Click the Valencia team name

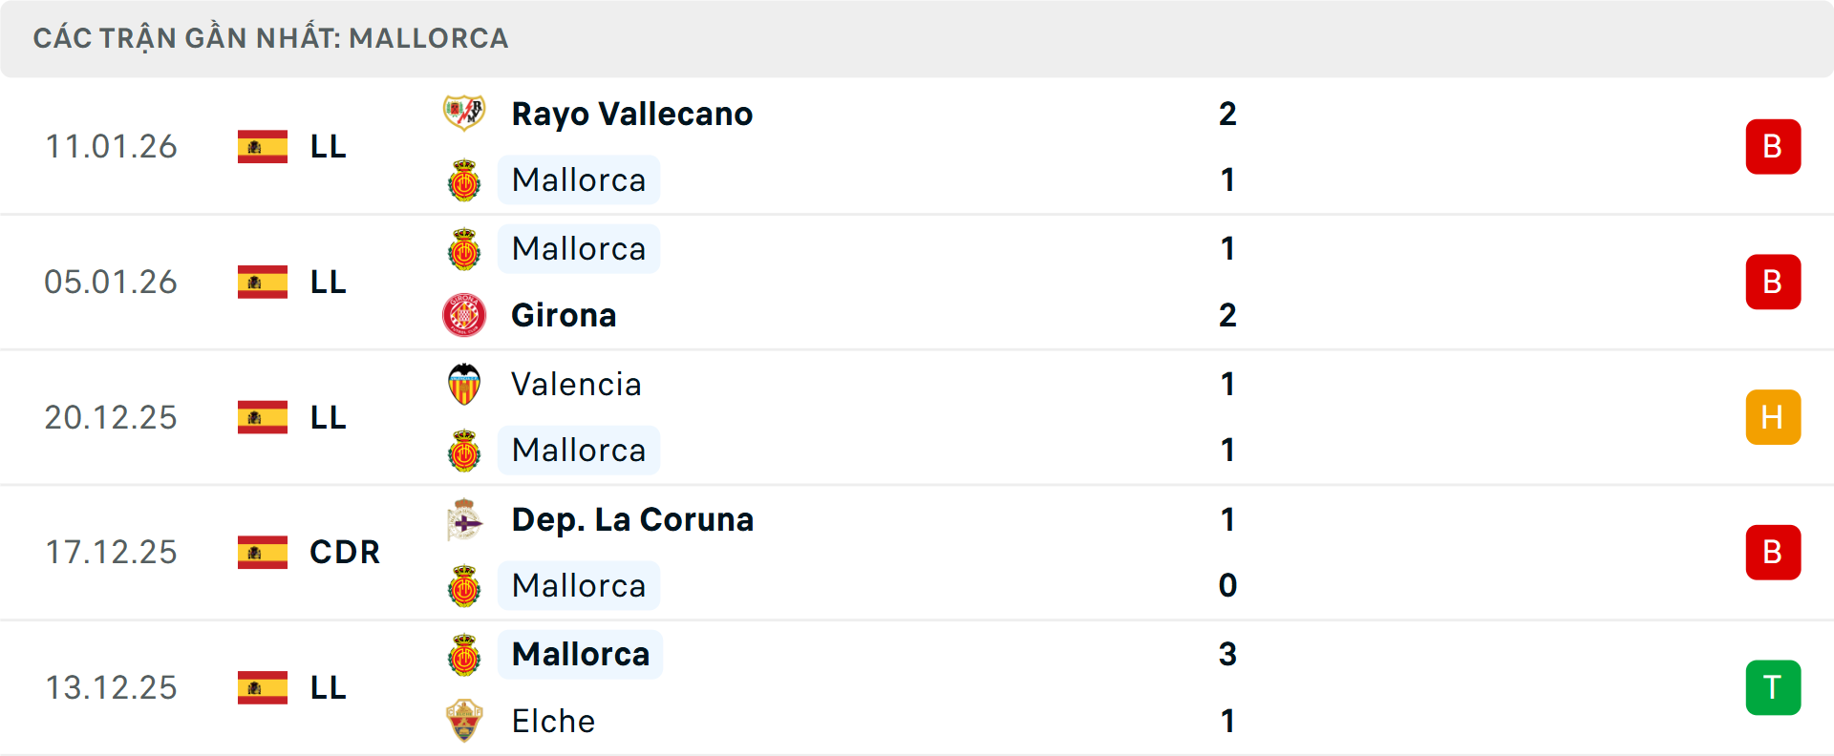[x=576, y=384]
